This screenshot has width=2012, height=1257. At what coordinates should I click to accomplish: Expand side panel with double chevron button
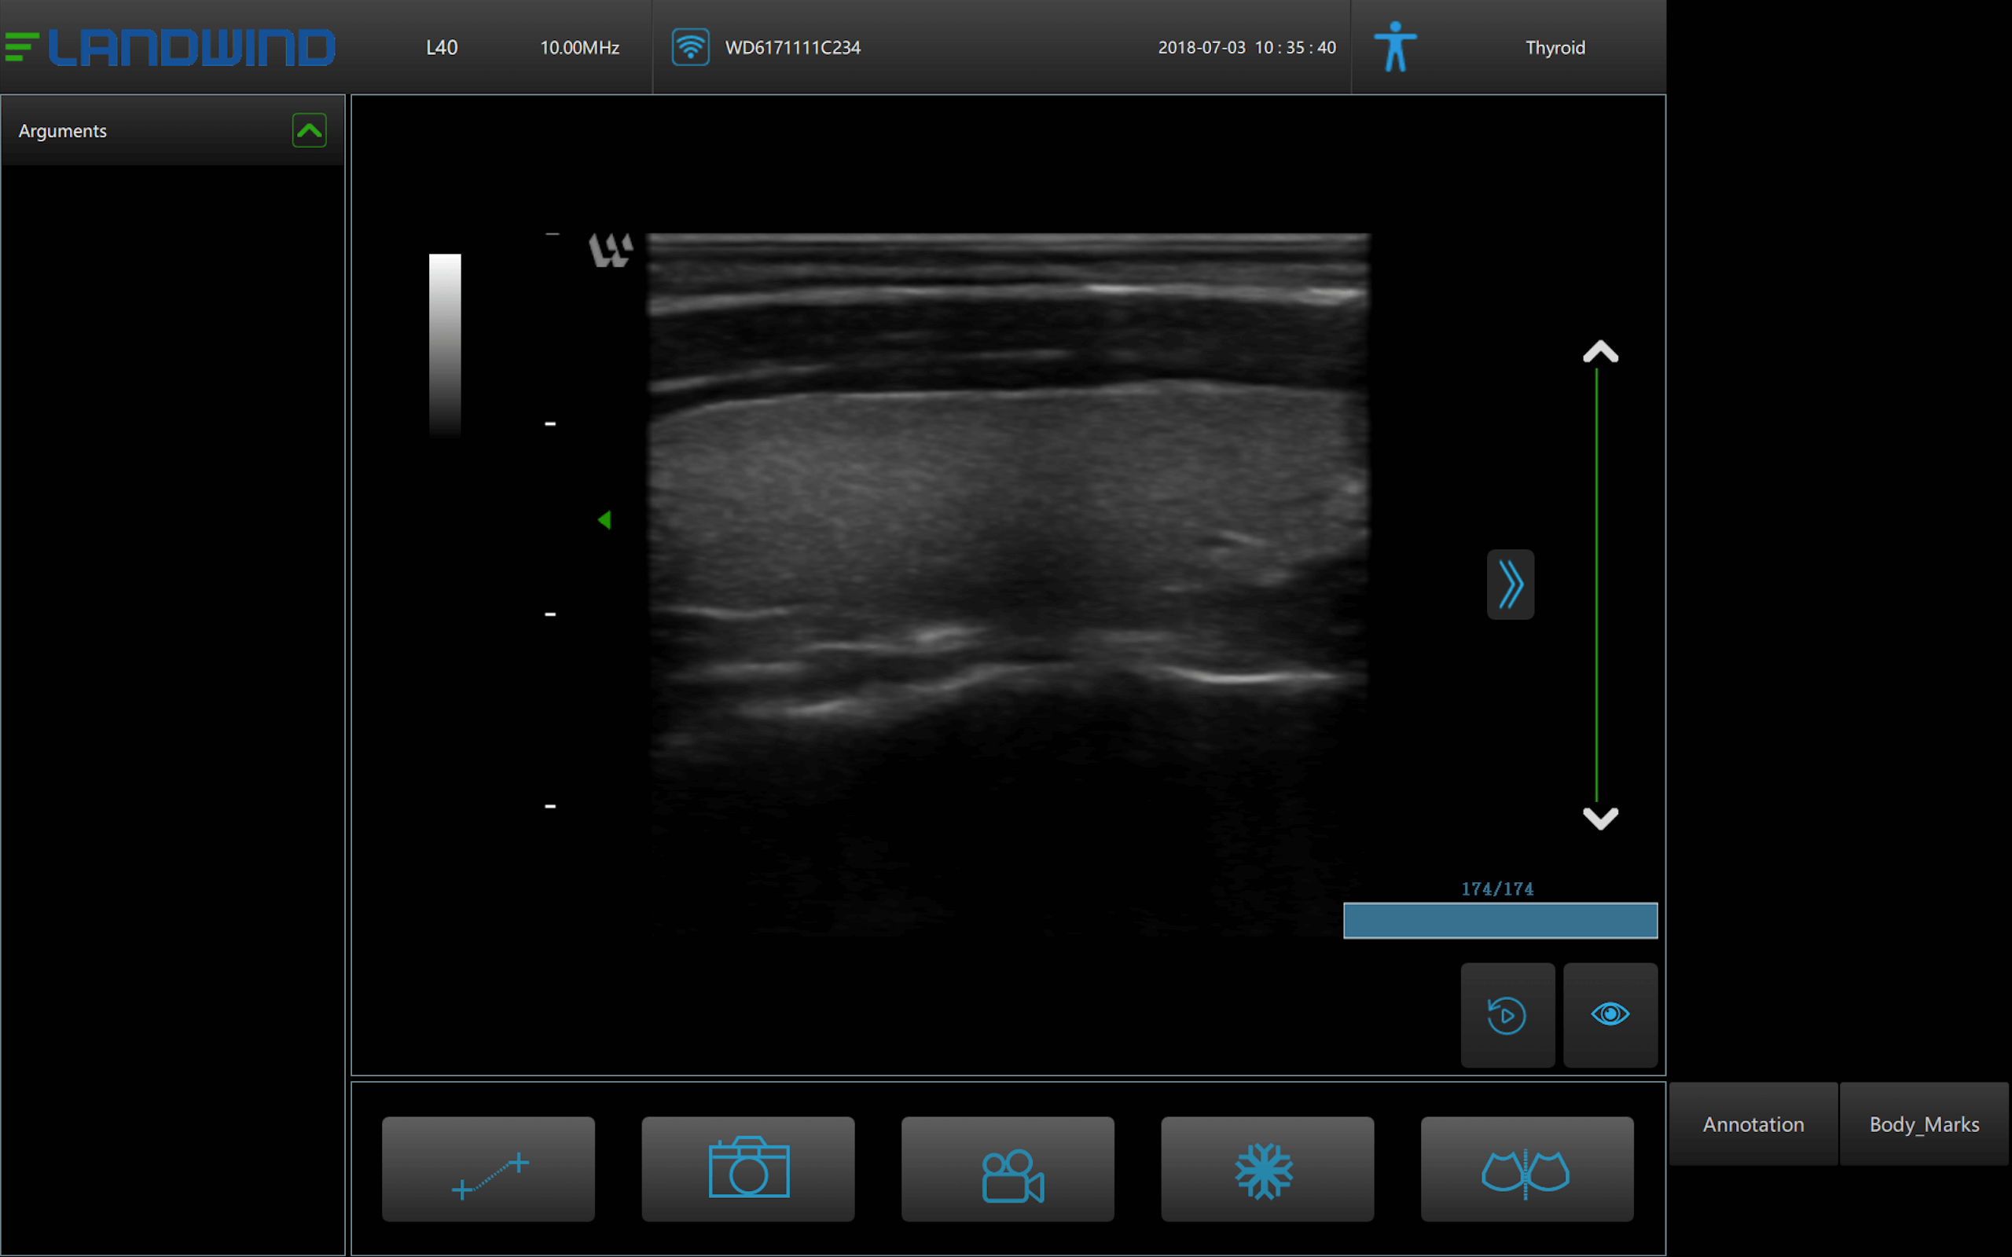point(1511,585)
